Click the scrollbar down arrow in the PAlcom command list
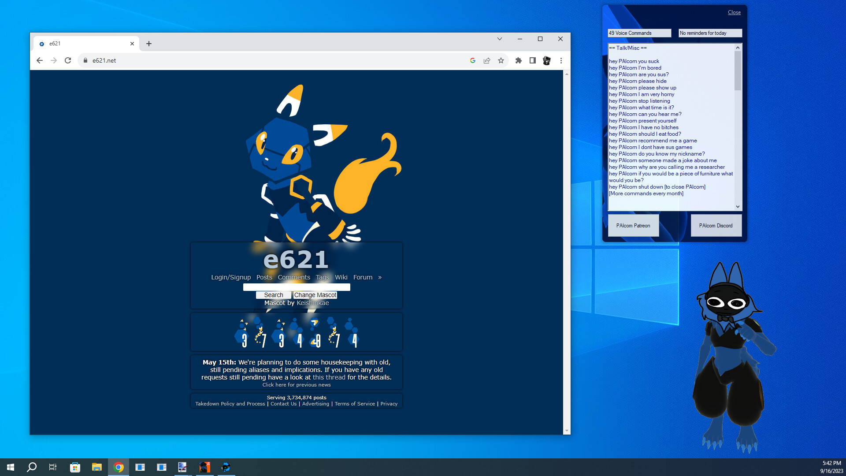The width and height of the screenshot is (846, 476). pyautogui.click(x=738, y=206)
